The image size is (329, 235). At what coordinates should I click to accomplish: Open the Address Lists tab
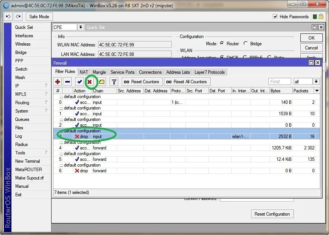tap(178, 72)
